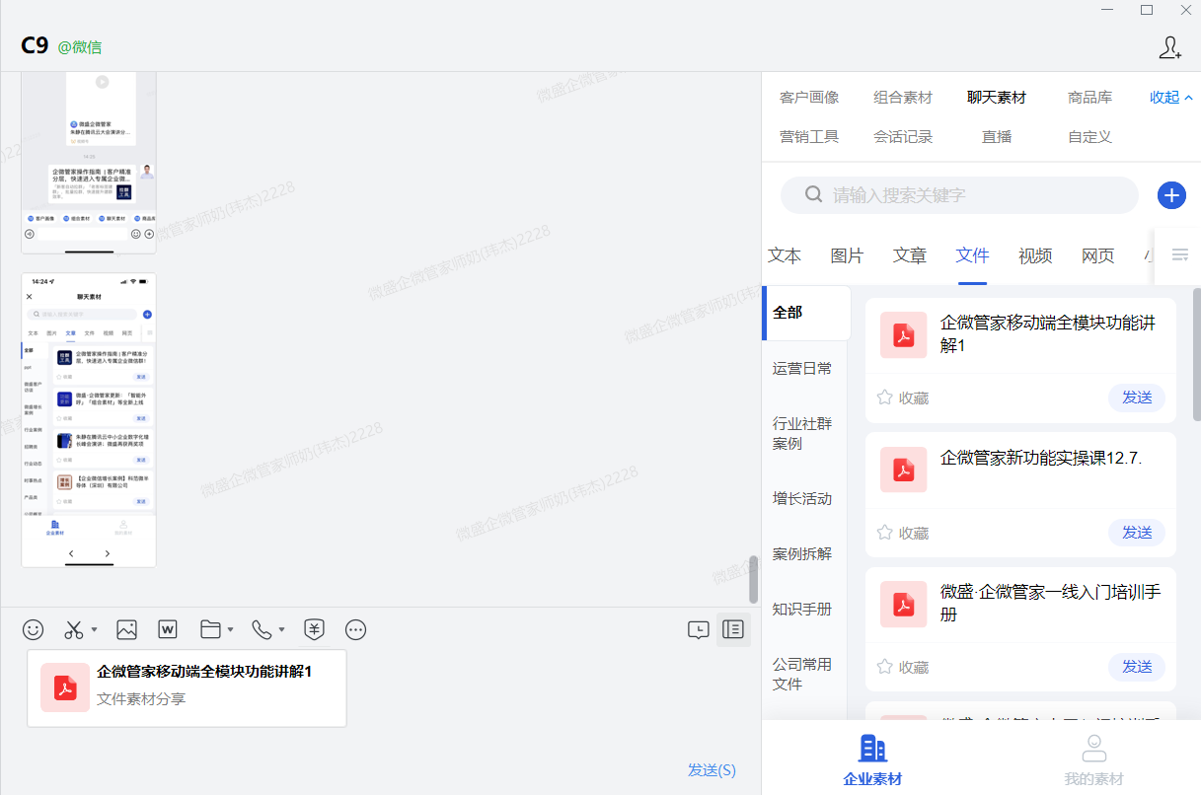Click the search magnifier icon
The height and width of the screenshot is (795, 1201).
pyautogui.click(x=813, y=194)
